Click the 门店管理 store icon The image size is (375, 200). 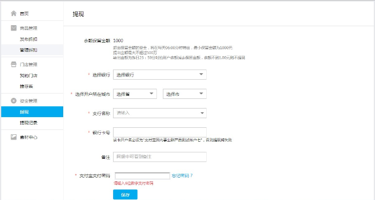click(13, 64)
